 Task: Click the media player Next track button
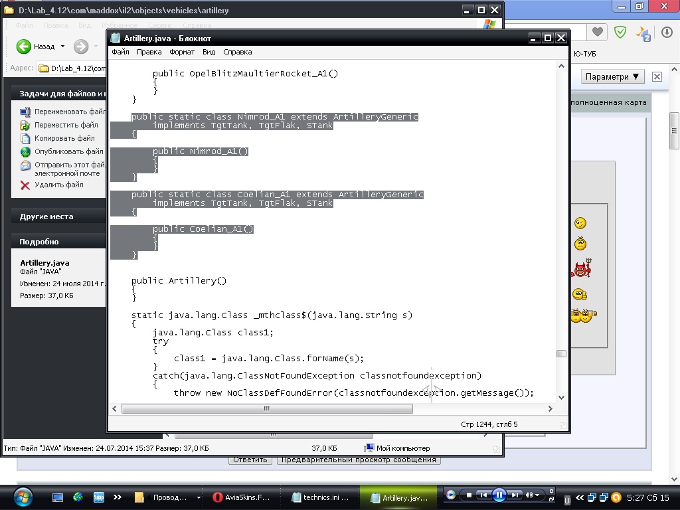pyautogui.click(x=515, y=495)
